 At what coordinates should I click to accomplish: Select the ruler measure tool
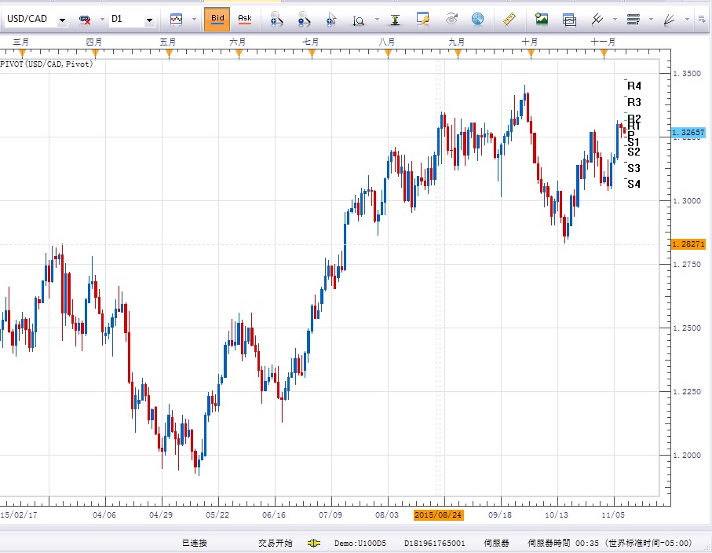coord(509,19)
